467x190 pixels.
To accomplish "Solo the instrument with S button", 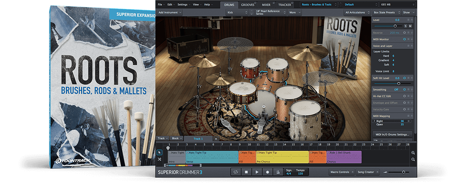I will [405, 26].
